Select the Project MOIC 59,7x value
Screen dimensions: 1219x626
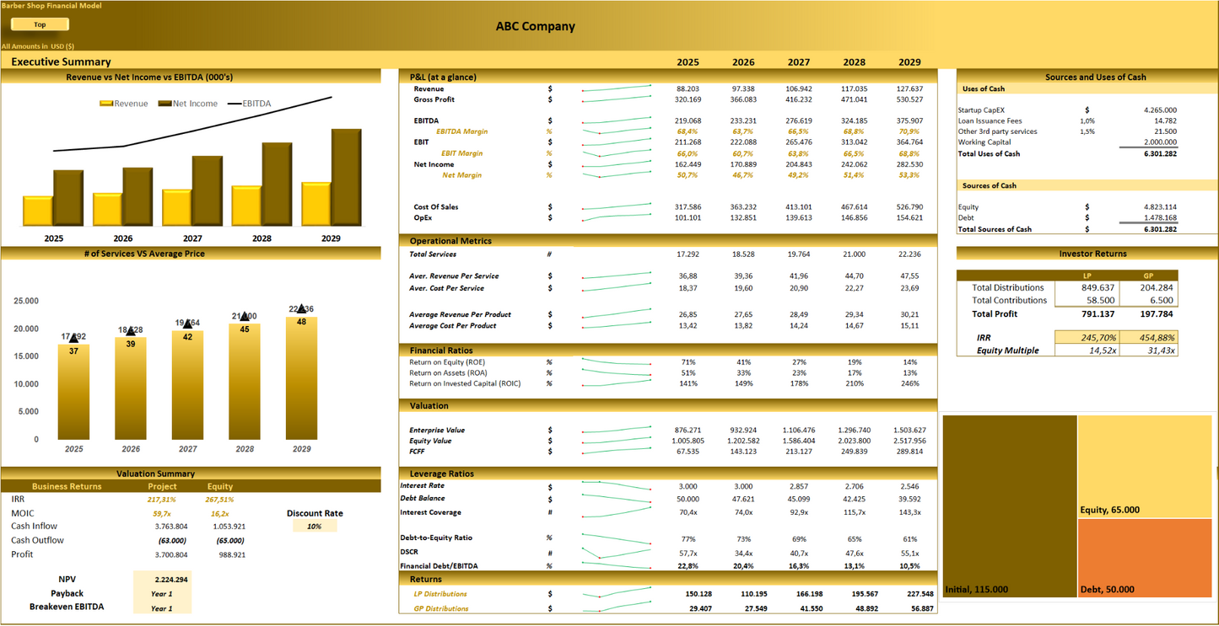162,513
